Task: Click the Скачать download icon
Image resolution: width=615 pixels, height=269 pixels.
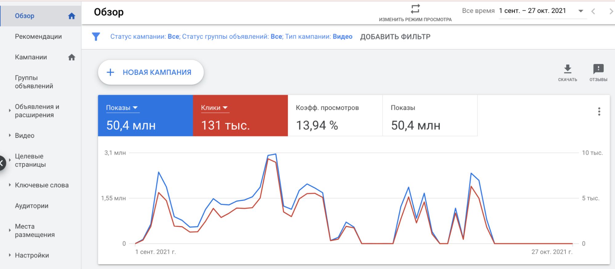Action: pos(568,69)
